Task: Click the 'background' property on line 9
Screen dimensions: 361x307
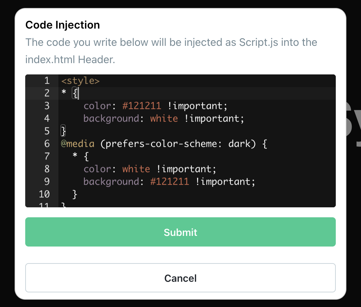Action: pos(112,181)
